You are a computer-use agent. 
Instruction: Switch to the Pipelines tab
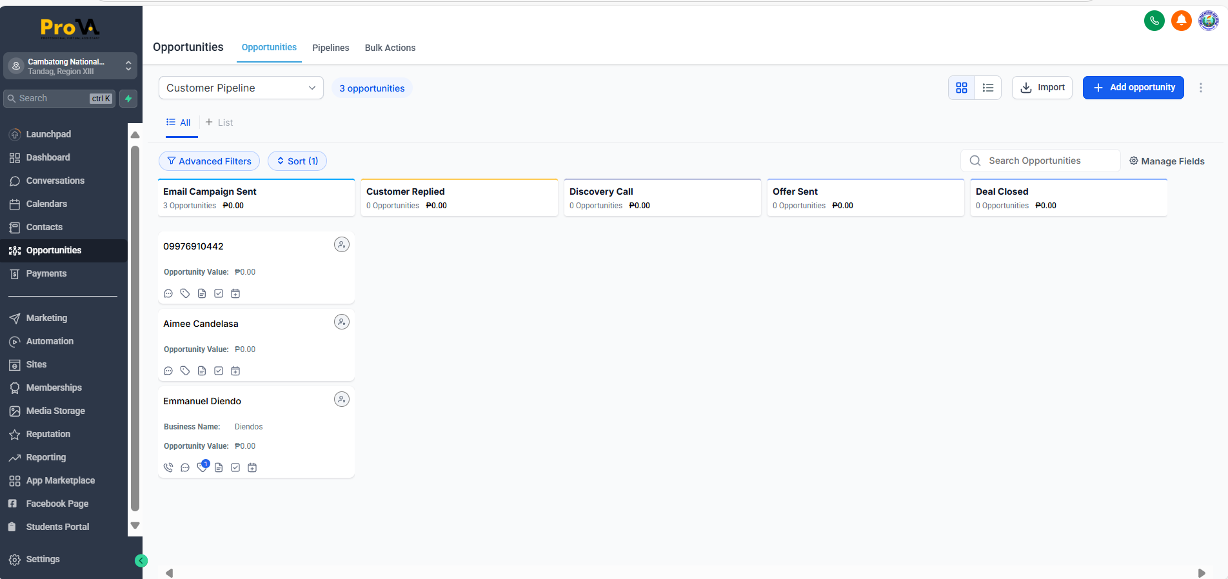330,48
